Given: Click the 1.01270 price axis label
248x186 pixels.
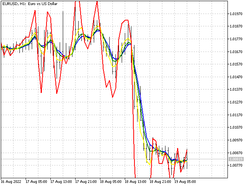Looking at the screenshot, I should [x=236, y=102].
